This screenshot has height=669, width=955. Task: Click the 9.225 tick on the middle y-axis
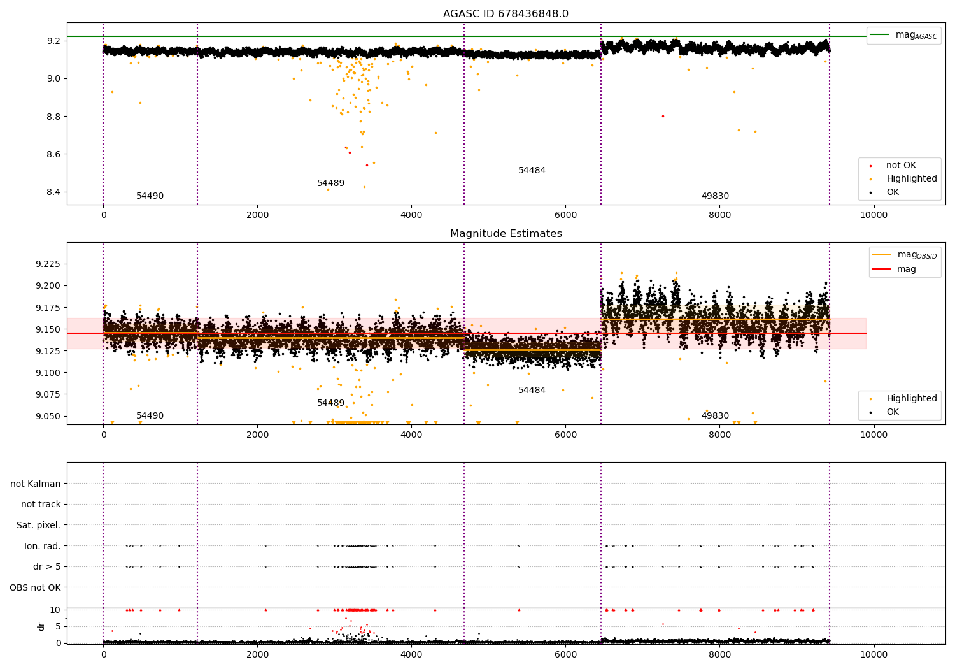point(48,264)
